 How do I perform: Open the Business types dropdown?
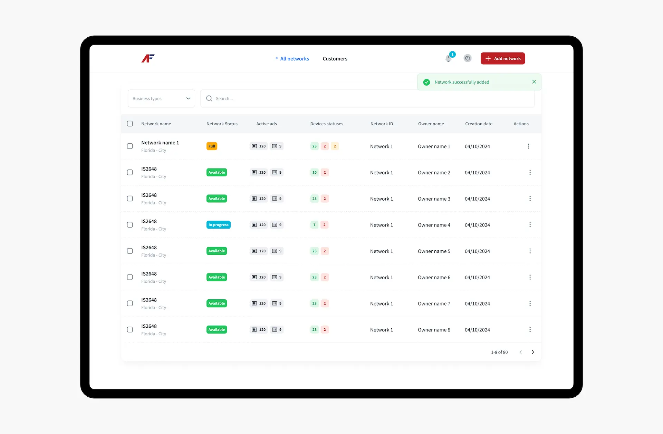click(161, 98)
